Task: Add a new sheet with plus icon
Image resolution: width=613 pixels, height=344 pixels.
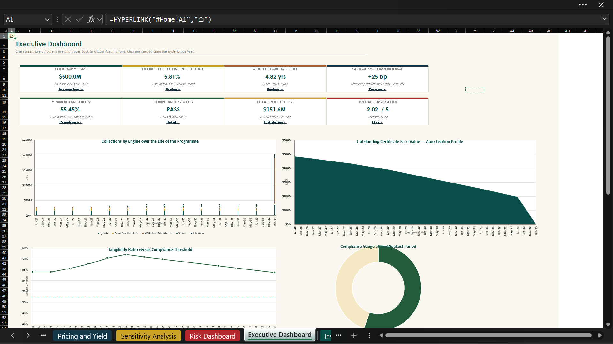Action: pos(354,335)
